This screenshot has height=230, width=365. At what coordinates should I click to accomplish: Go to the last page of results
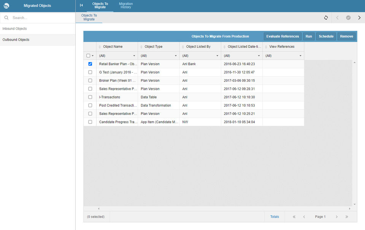[347, 217]
